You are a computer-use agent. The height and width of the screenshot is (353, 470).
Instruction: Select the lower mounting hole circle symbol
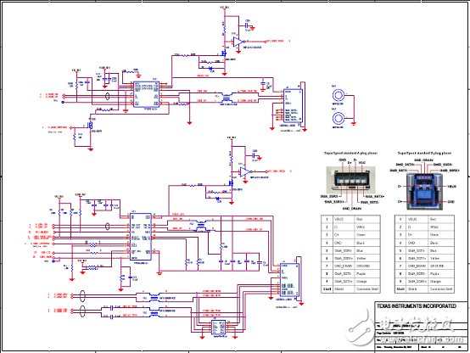(x=339, y=119)
